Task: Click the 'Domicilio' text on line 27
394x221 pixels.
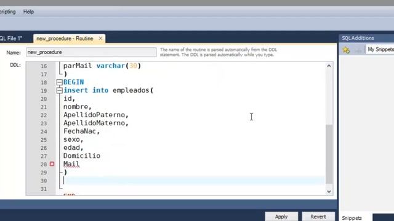Action: tap(82, 155)
